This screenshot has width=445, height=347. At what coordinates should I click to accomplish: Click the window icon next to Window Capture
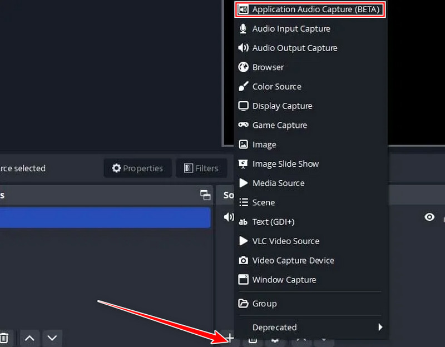[x=243, y=280]
